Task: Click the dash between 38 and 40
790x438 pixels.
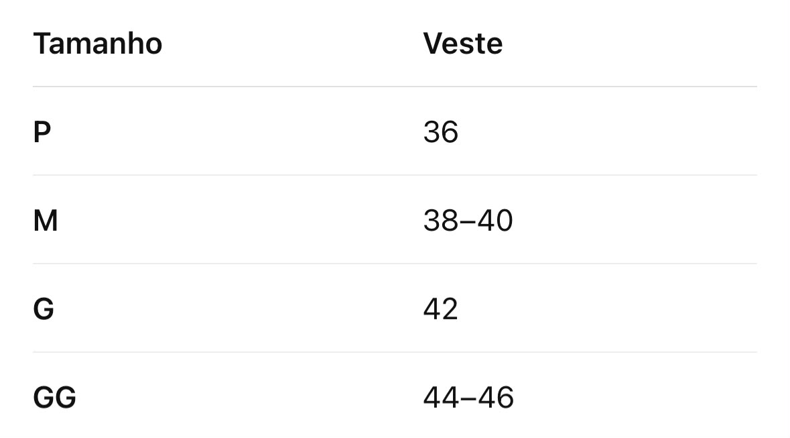Action: click(468, 222)
